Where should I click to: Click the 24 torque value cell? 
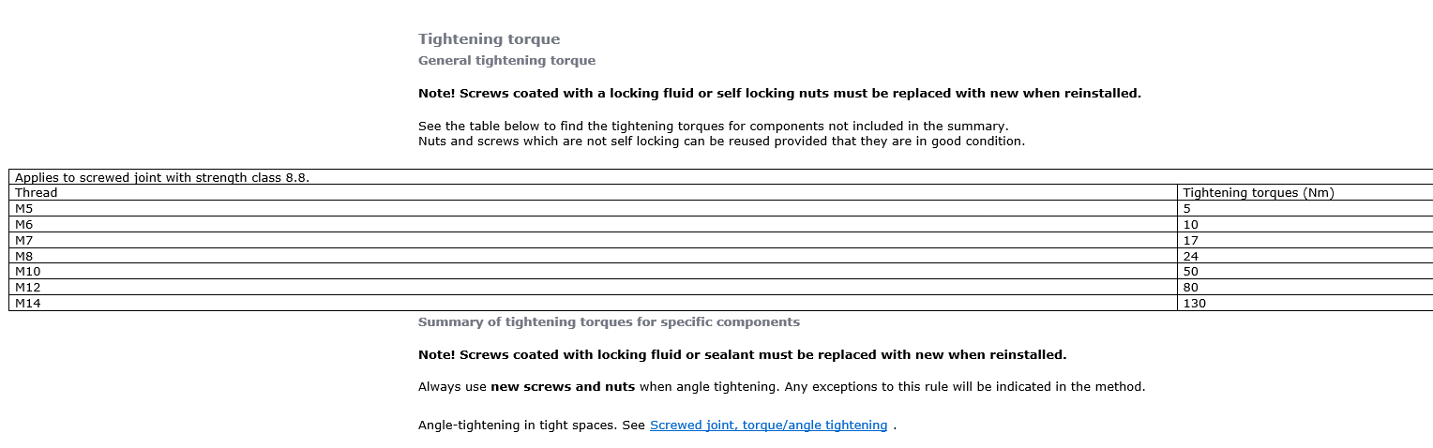click(1191, 256)
